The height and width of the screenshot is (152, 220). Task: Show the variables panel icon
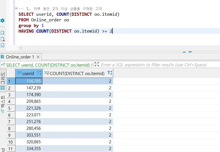3,45
